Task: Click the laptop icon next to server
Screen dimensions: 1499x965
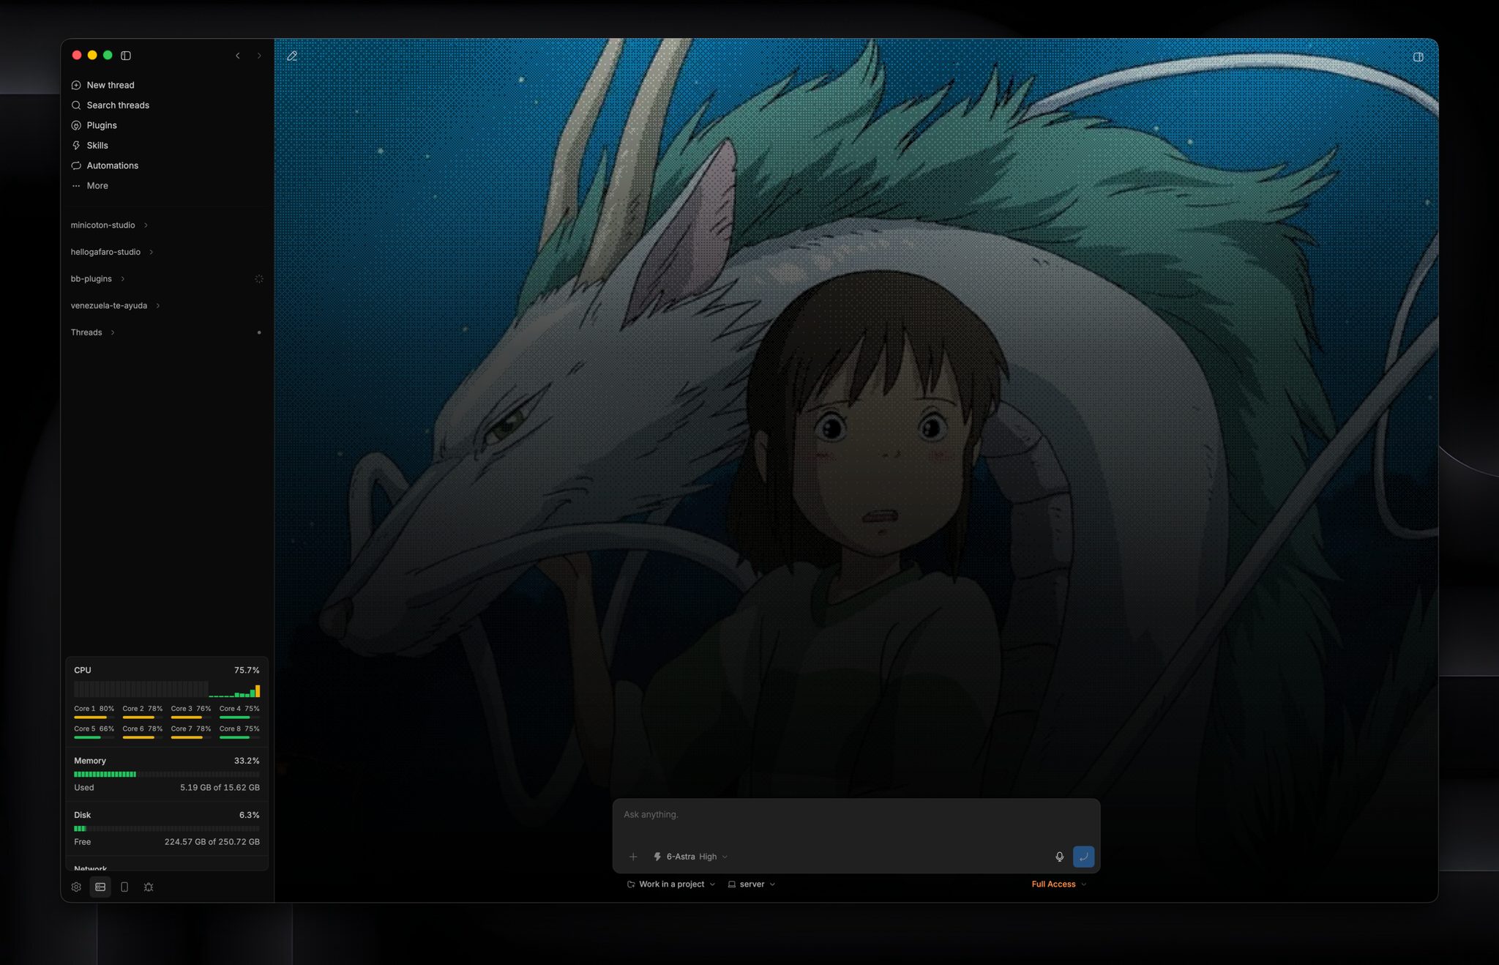Action: [732, 884]
